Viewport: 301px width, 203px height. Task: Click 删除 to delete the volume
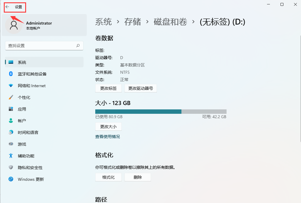(137, 177)
